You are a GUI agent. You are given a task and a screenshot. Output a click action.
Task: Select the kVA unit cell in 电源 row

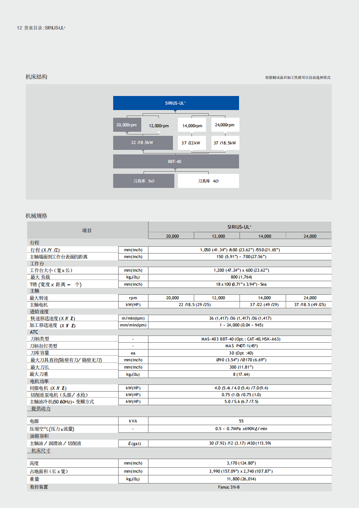133,421
